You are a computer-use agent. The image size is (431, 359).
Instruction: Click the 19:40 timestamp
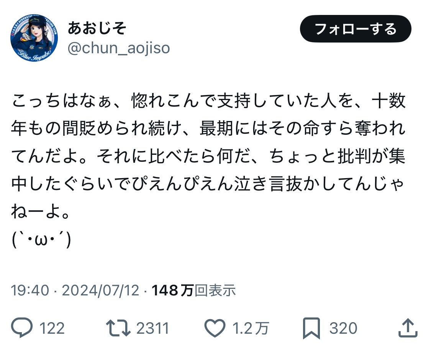[x=30, y=291]
